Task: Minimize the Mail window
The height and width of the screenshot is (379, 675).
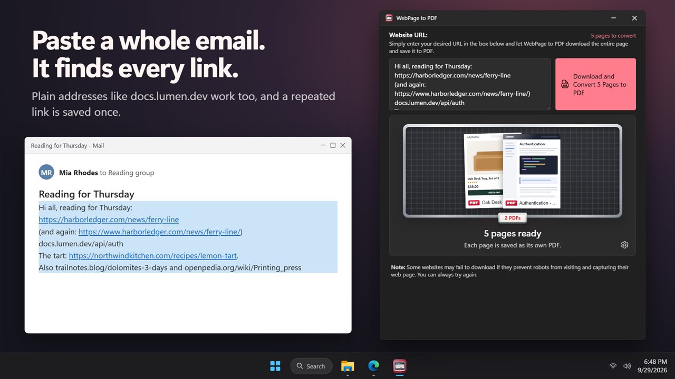Action: [x=323, y=145]
